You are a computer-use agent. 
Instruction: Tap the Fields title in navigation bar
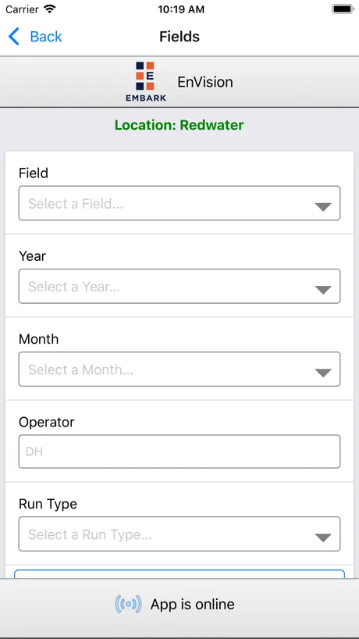179,37
